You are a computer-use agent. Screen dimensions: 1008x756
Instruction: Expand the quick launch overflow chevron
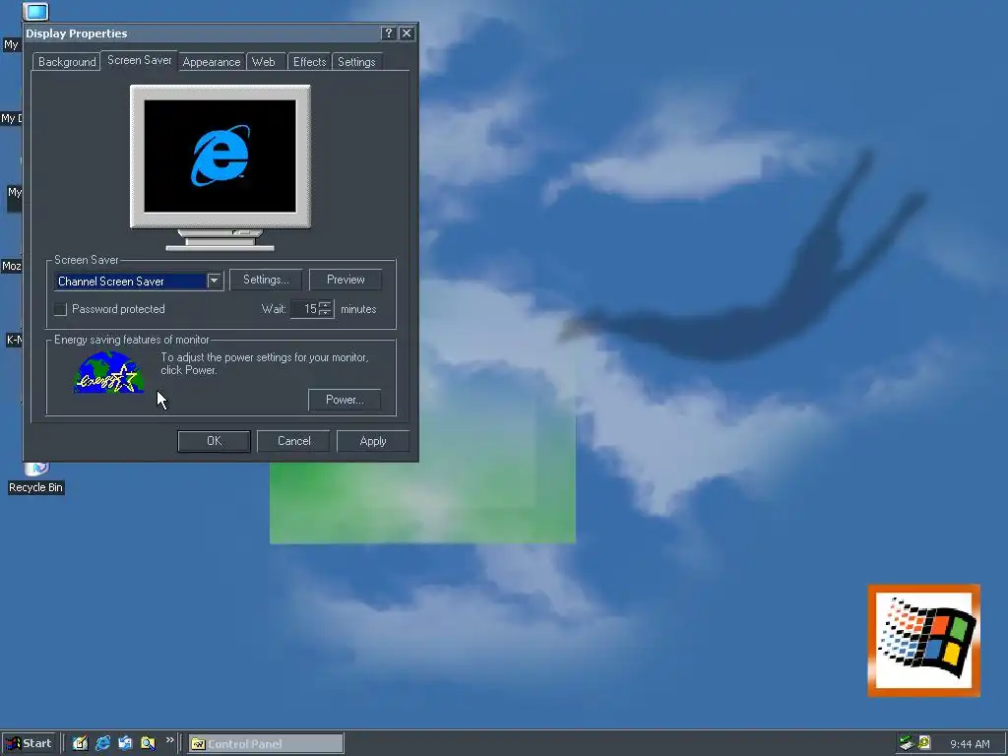coord(169,740)
